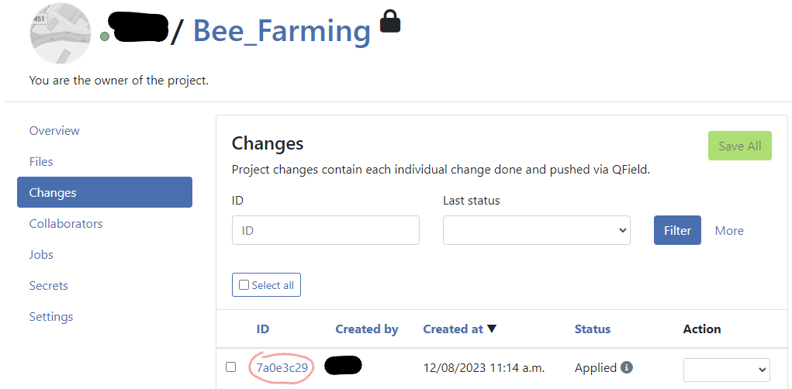Open change 7a0e3c29 details link

(282, 367)
